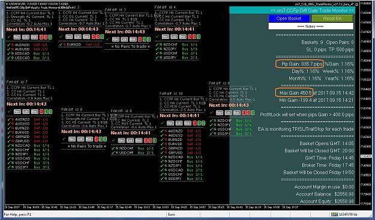Click buy icon beside USDJPY in id 4 panel
This screenshot has height=220, width=375.
[x=161, y=58]
